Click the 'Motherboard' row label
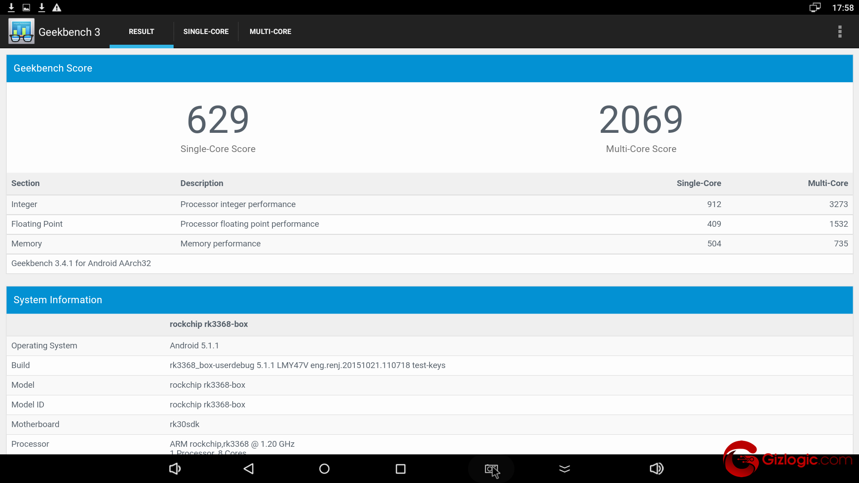 coord(35,424)
